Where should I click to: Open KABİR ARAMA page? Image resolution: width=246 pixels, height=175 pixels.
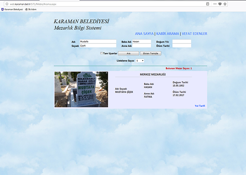click(x=167, y=34)
